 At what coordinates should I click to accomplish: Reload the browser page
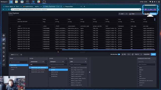coord(9,9)
